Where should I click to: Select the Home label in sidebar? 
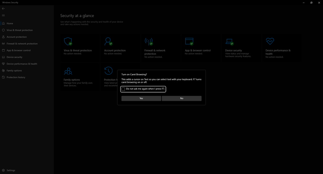pos(10,23)
